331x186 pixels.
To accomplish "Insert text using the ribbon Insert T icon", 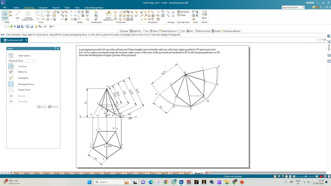I will click(193, 12).
